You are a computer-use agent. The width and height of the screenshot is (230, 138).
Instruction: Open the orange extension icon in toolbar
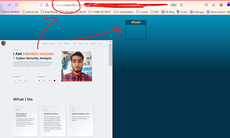(221, 5)
